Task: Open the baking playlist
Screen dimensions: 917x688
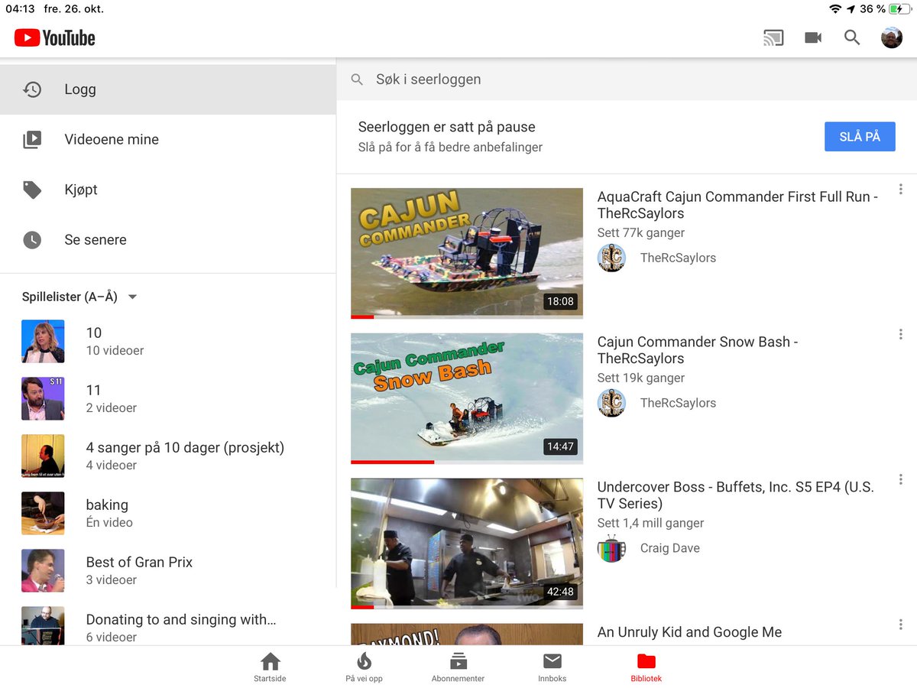Action: (168, 513)
